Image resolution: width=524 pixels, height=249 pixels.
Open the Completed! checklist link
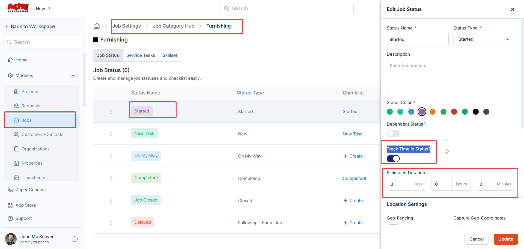pos(354,179)
